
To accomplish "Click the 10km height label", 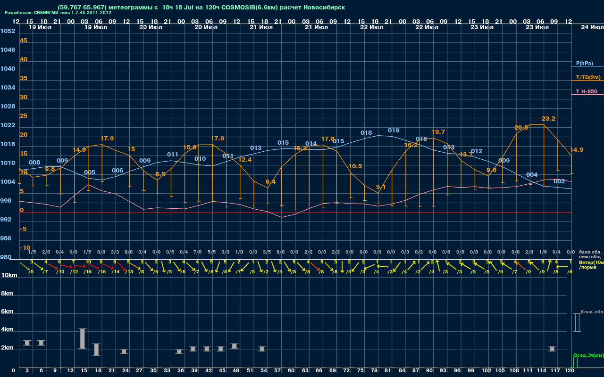I will click(10, 275).
